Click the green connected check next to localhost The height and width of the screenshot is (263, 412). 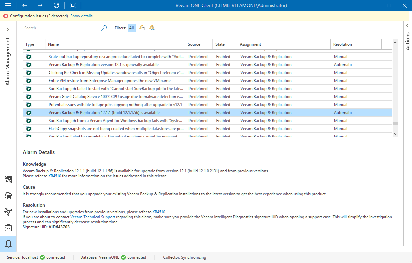pyautogui.click(x=42, y=257)
